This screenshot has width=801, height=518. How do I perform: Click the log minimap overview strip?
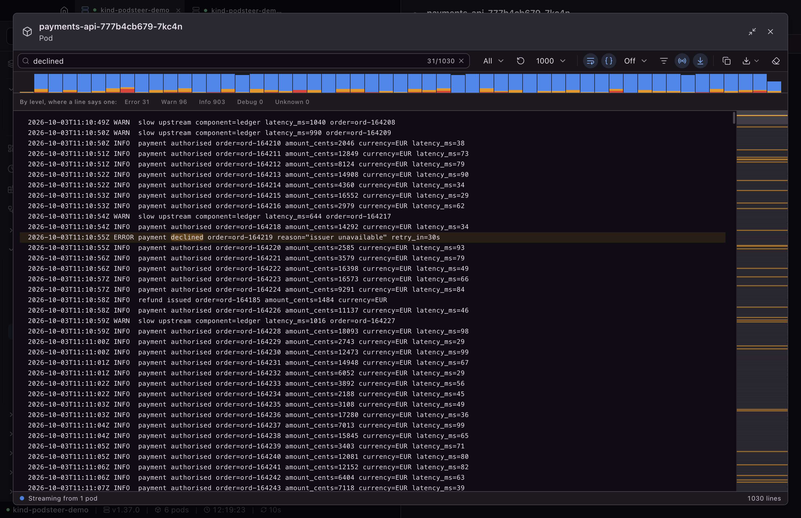(x=762, y=301)
